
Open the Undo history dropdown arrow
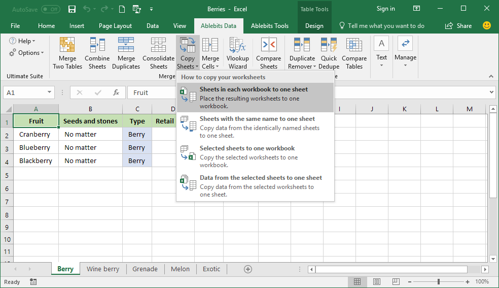coord(95,9)
